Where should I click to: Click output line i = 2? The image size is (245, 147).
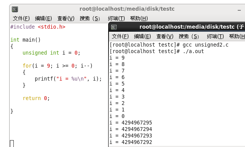[x=117, y=103]
